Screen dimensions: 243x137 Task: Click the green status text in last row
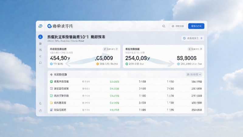click(115, 110)
